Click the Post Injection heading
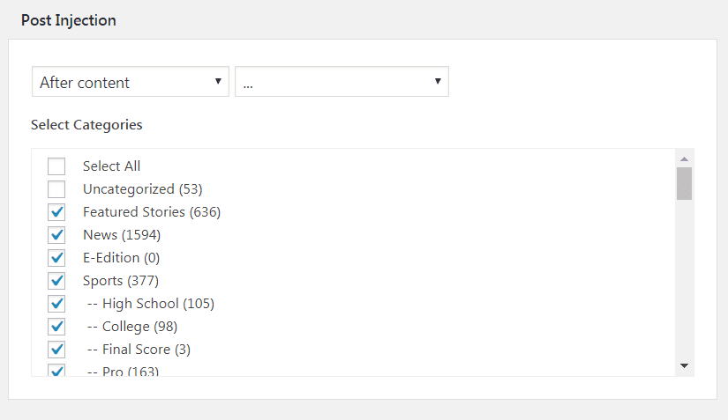The image size is (728, 420). (x=69, y=20)
